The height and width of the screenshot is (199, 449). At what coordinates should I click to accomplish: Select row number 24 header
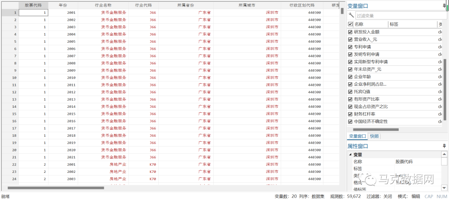point(10,179)
